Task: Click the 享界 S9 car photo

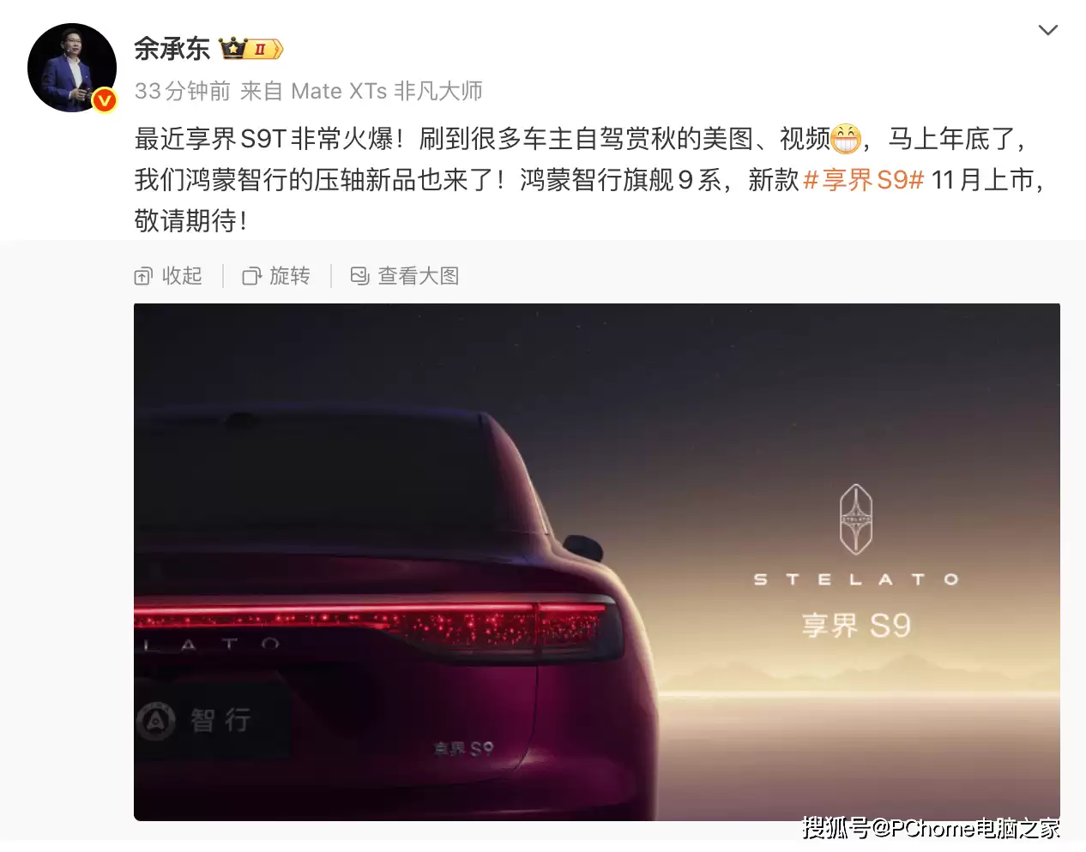Action: point(597,562)
